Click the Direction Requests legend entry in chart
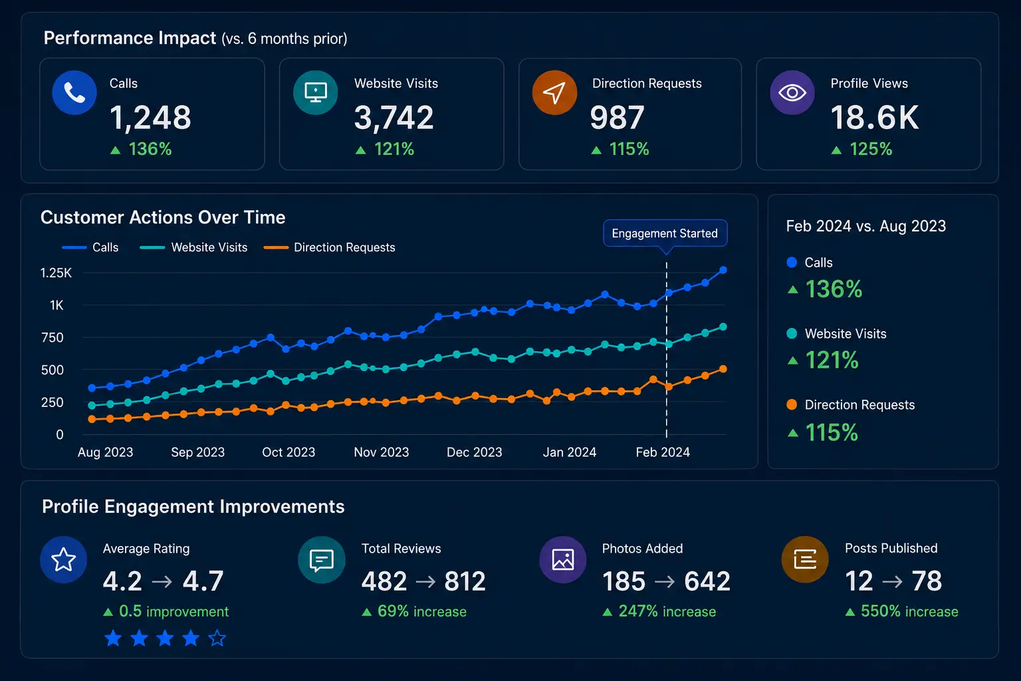 (x=329, y=247)
